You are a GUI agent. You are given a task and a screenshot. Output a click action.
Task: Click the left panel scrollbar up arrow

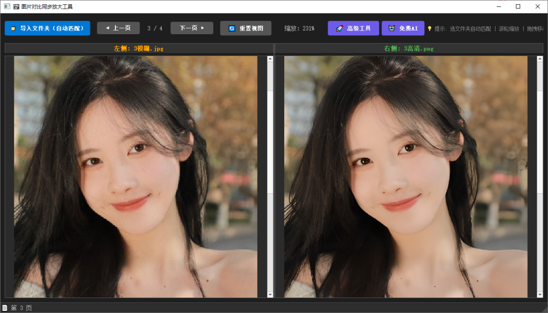click(270, 59)
